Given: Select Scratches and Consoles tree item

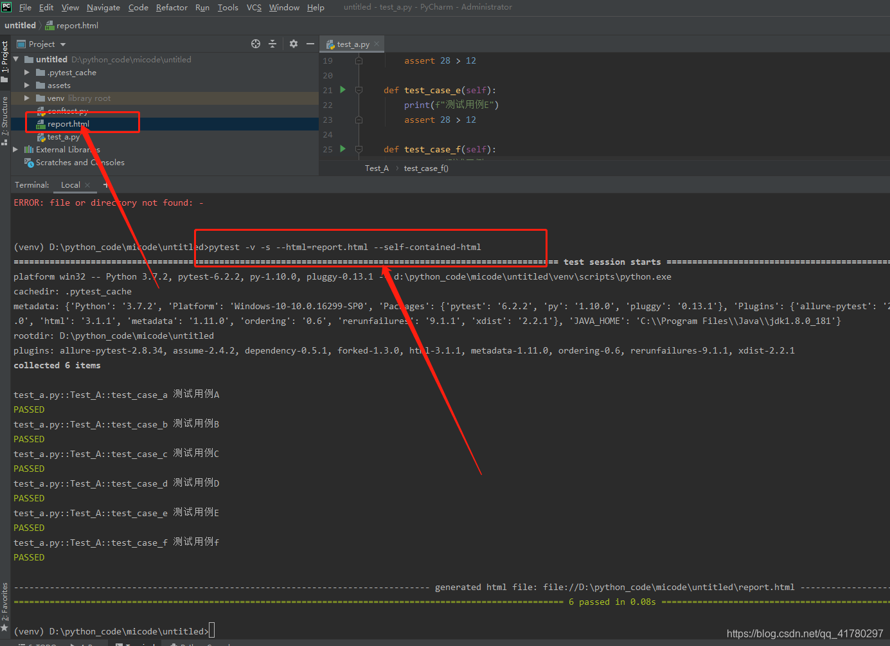Looking at the screenshot, I should point(80,163).
